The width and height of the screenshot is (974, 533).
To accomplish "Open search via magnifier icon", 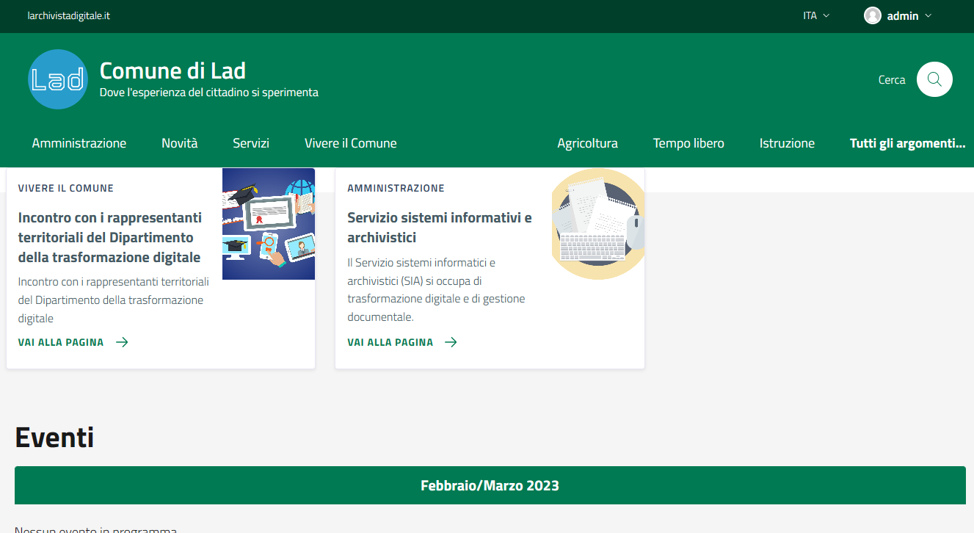I will pyautogui.click(x=934, y=79).
